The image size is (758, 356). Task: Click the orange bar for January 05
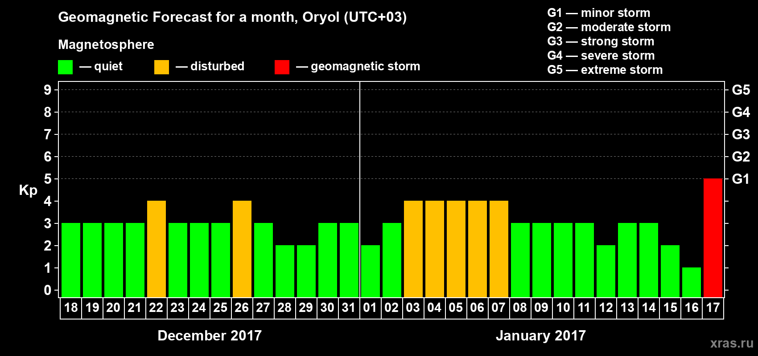click(456, 249)
